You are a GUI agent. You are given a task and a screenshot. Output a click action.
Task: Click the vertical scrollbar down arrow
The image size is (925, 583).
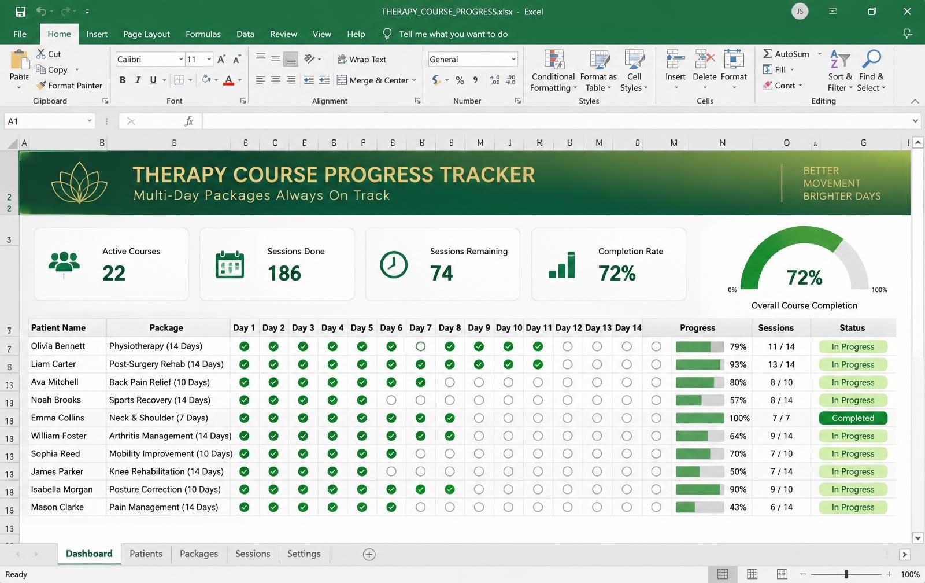(917, 538)
